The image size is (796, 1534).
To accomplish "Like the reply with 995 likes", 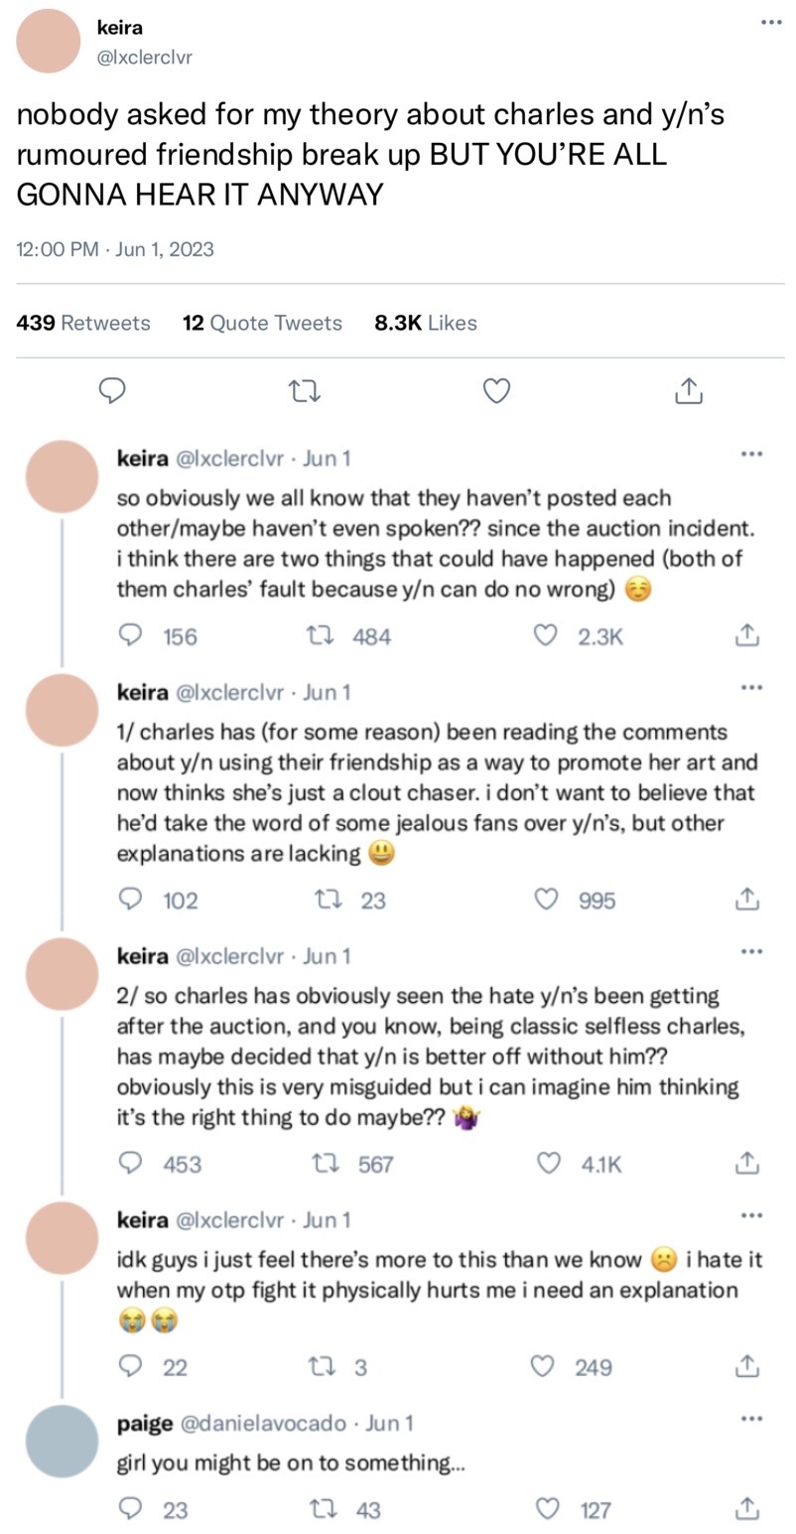I will click(x=546, y=900).
